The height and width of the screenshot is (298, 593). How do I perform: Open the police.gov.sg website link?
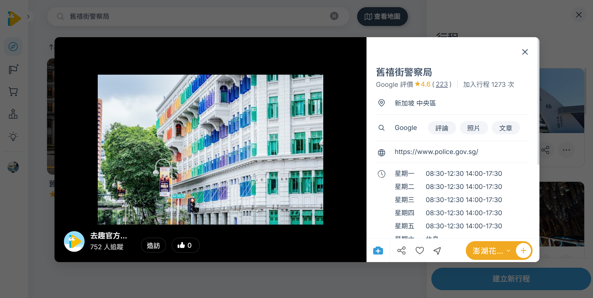tap(436, 152)
